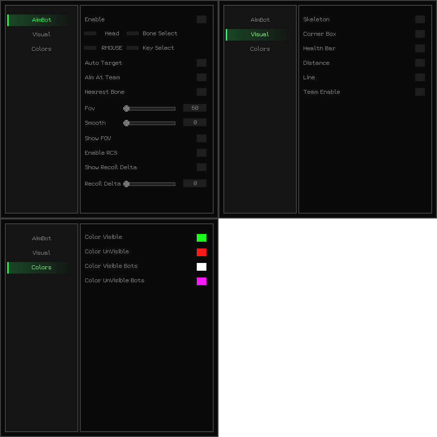Select the highlighted AimBot tab
This screenshot has width=437, height=437.
coord(42,20)
